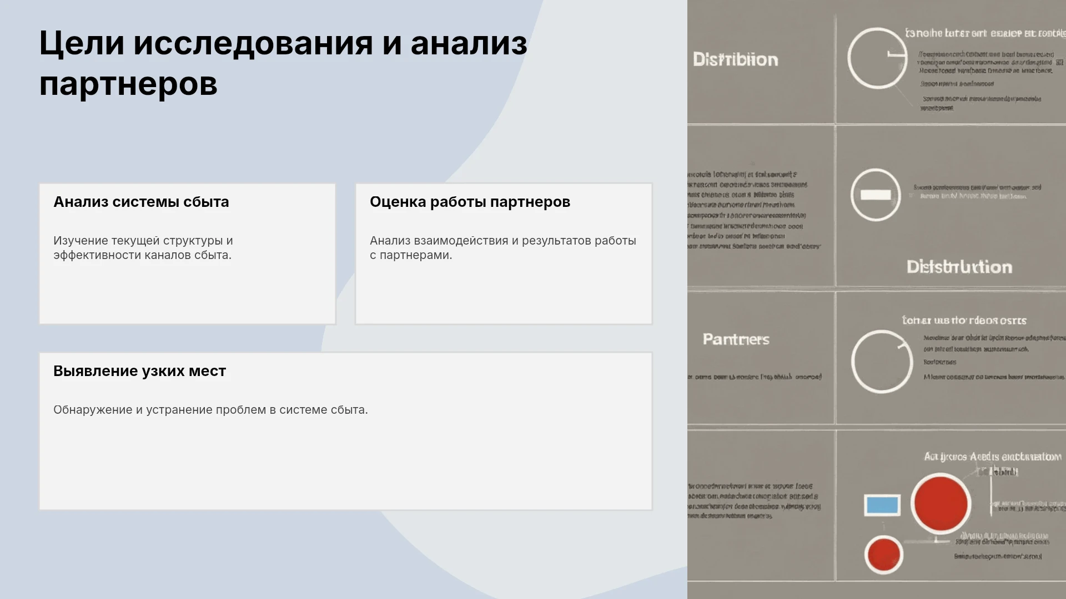Viewport: 1066px width, 599px height.
Task: Click the white outlined circle beside Partners
Action: click(882, 362)
